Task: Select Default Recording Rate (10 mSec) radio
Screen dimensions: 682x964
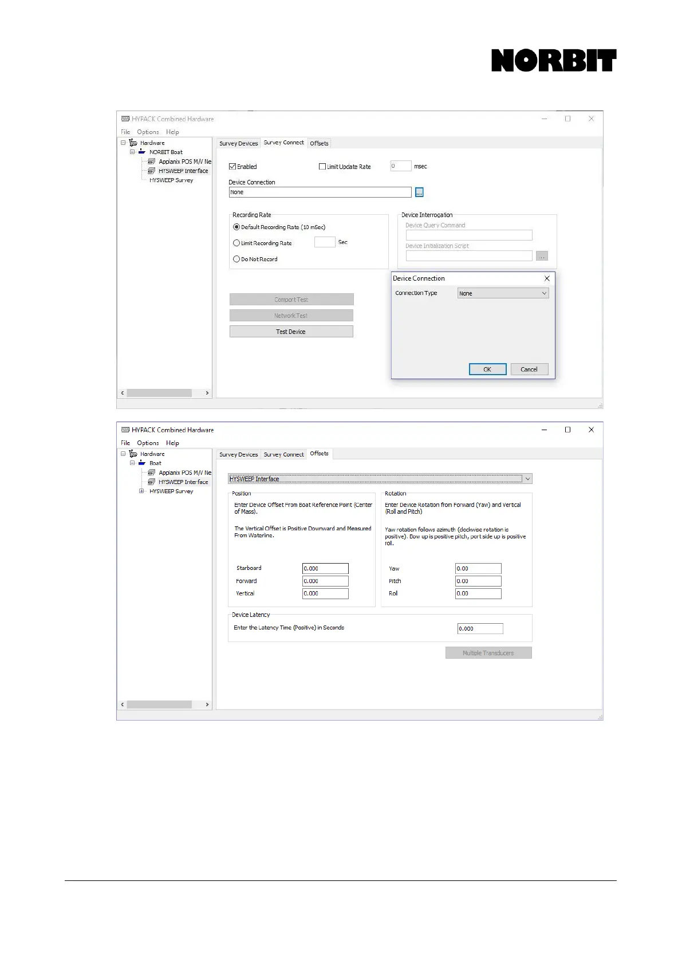Action: pos(236,227)
